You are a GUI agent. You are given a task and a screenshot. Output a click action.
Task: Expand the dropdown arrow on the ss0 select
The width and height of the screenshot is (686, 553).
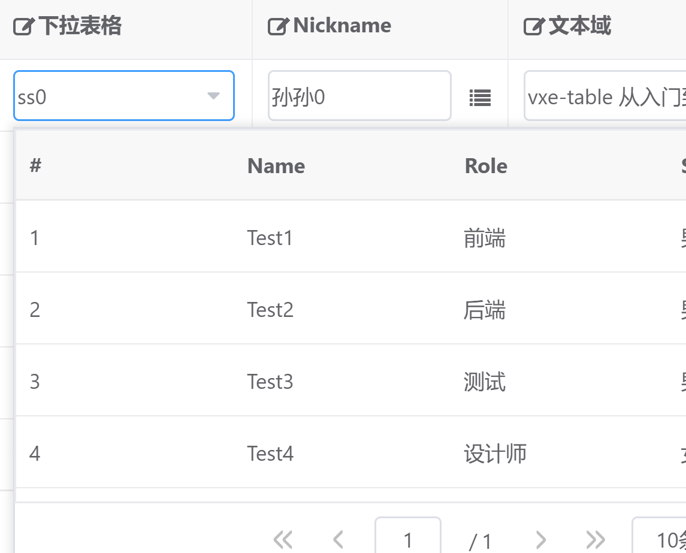coord(214,96)
